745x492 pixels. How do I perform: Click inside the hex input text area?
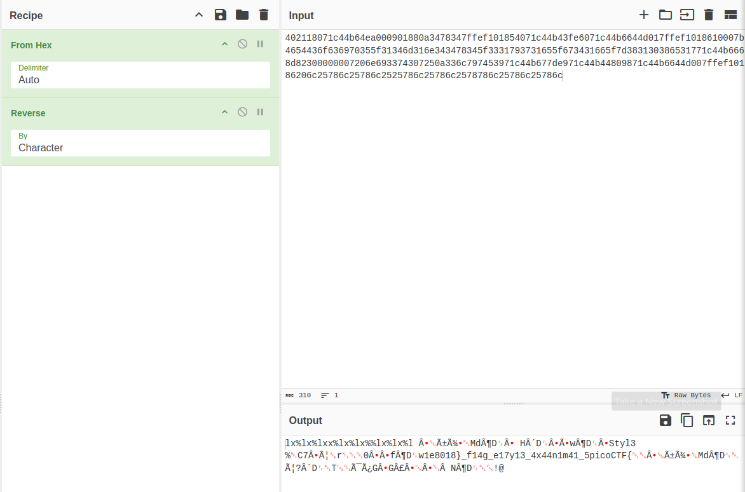click(x=513, y=209)
